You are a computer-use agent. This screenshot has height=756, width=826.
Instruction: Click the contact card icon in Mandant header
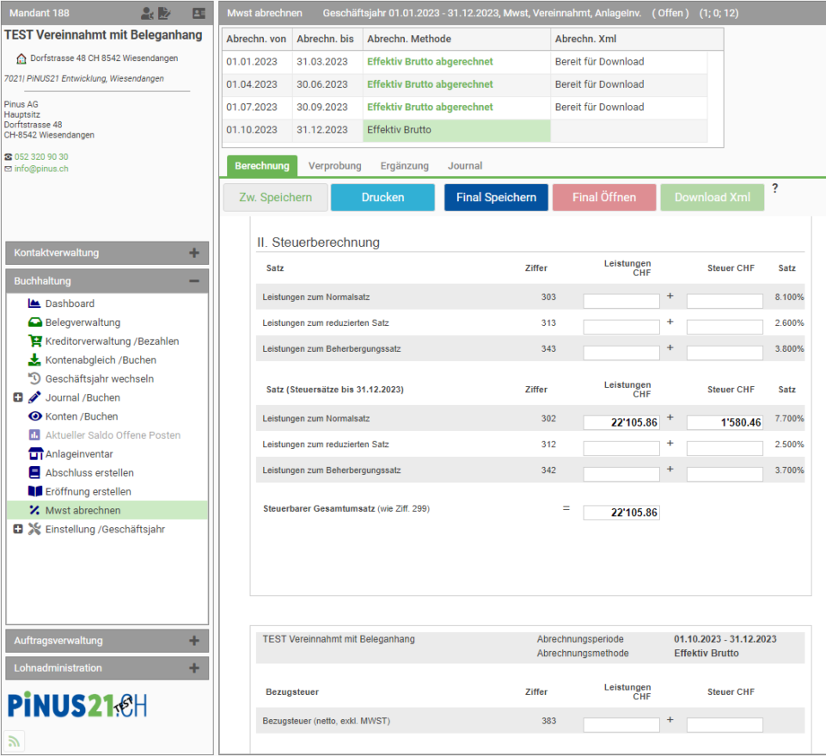(x=199, y=13)
